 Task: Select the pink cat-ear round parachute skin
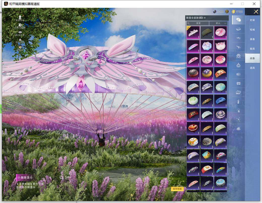[x=220, y=46]
